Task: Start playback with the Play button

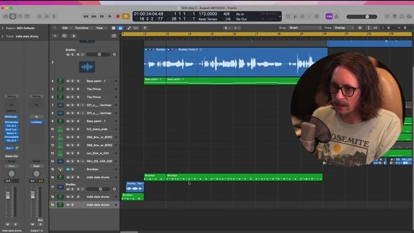Action: (110, 16)
